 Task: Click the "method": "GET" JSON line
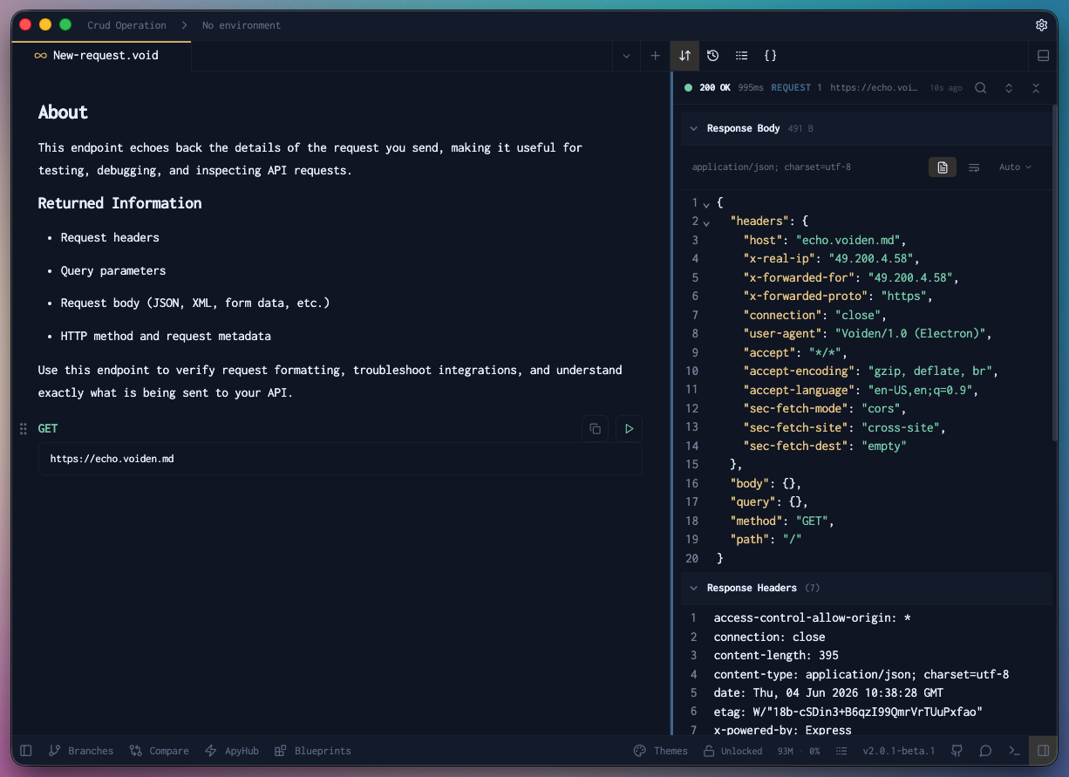pos(782,521)
